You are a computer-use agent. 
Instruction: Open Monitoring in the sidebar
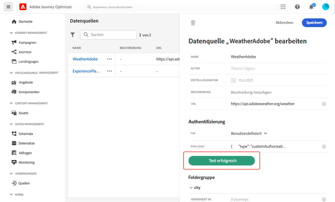(23, 162)
